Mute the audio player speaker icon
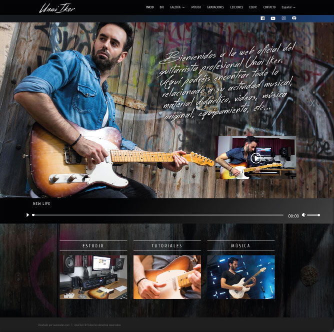This screenshot has width=334, height=332. click(x=303, y=215)
